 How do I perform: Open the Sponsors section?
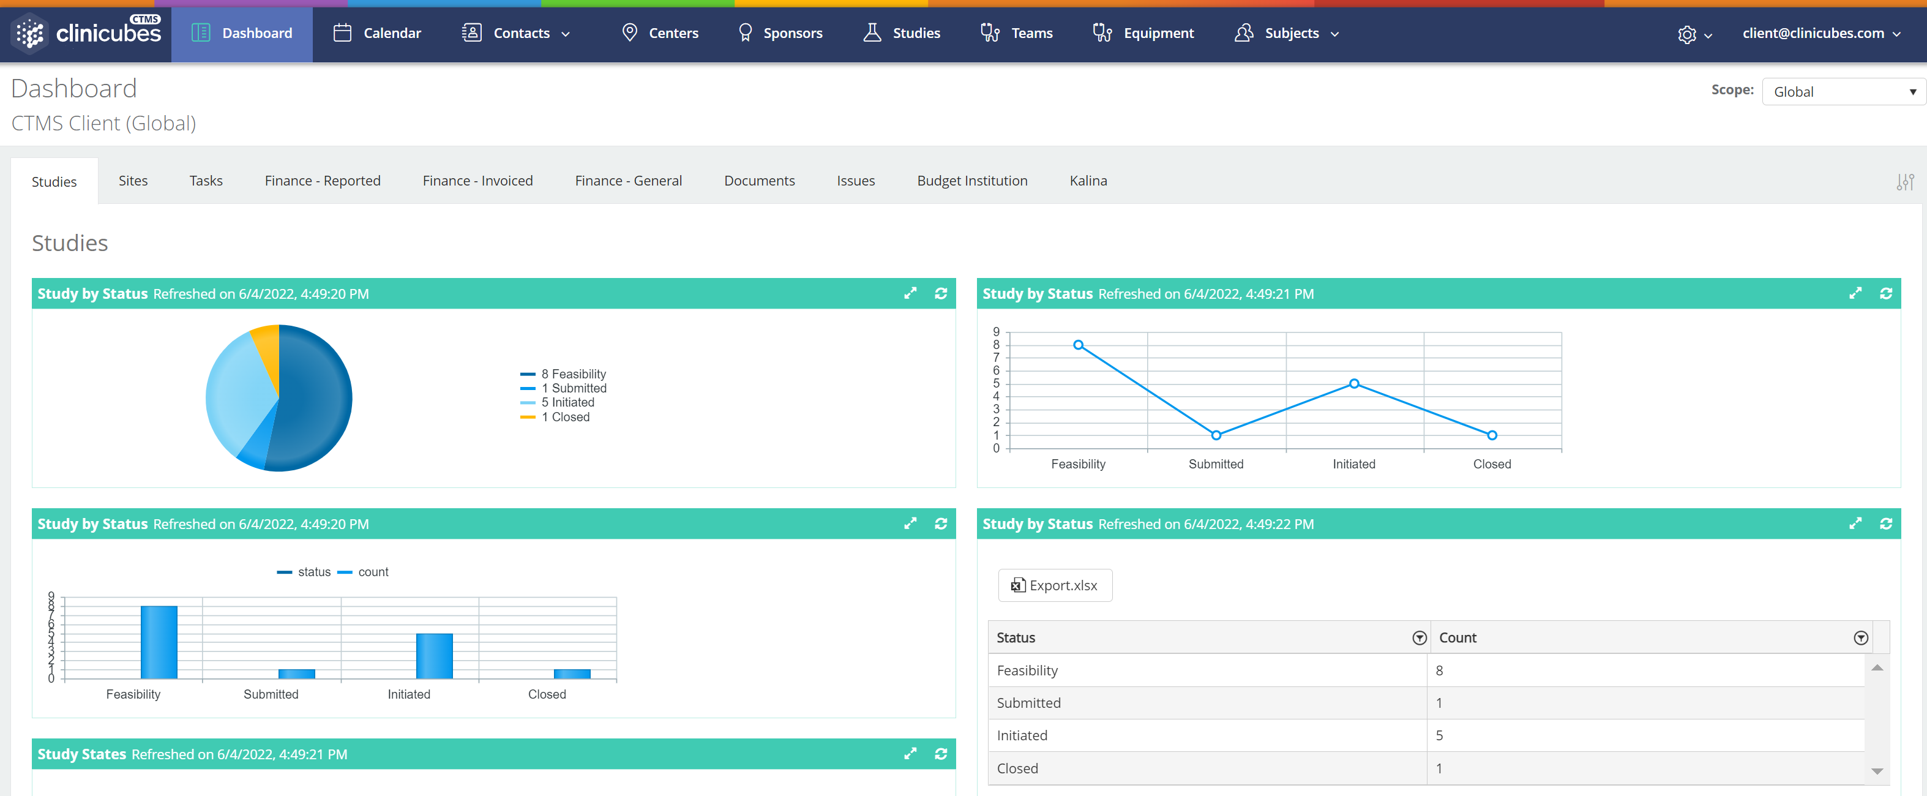coord(779,33)
